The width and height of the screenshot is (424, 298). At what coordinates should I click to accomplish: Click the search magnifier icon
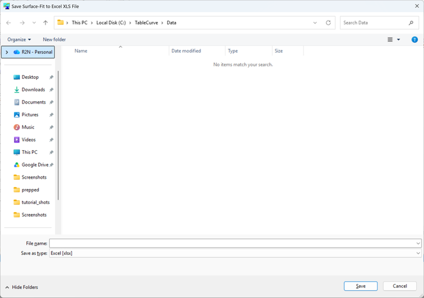[411, 23]
